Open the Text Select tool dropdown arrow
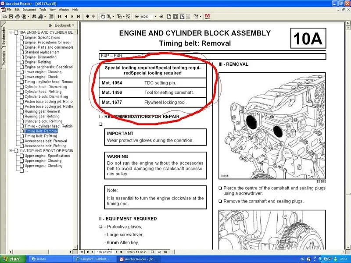This screenshot has width=351, height=263. (123, 17)
